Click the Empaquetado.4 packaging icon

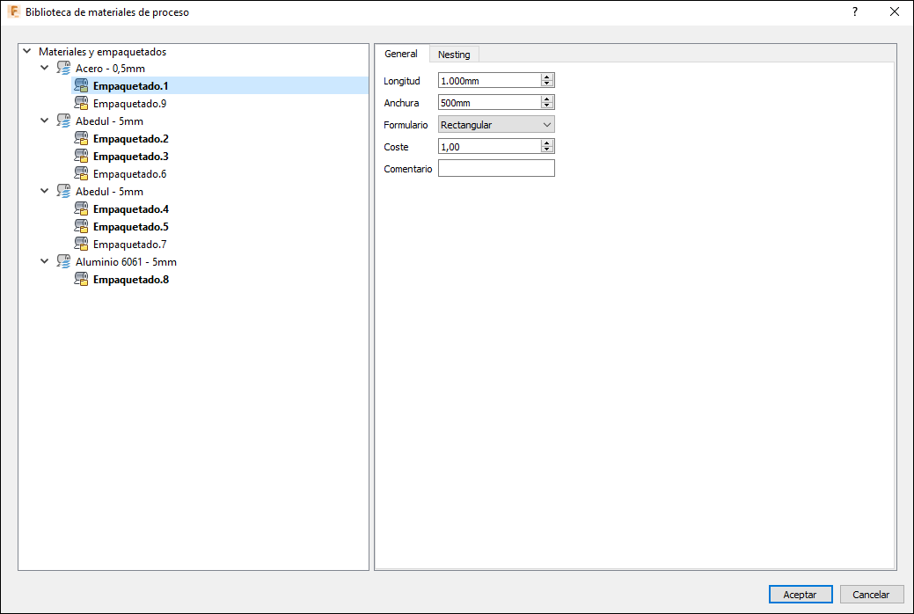tap(81, 208)
